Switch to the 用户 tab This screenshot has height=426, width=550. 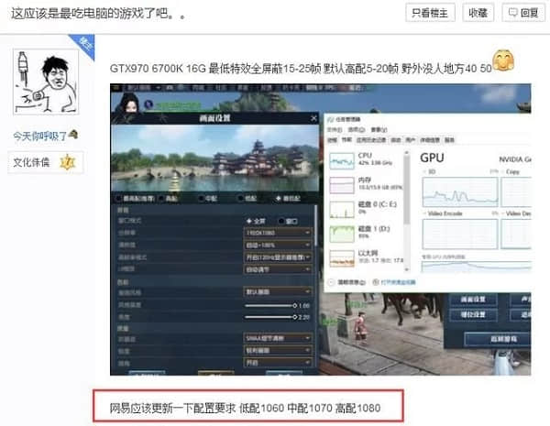tap(411, 140)
